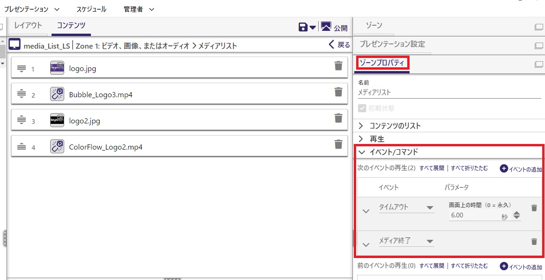Adjust the timeout seconds stepper arrows
The width and height of the screenshot is (545, 280).
(x=516, y=215)
